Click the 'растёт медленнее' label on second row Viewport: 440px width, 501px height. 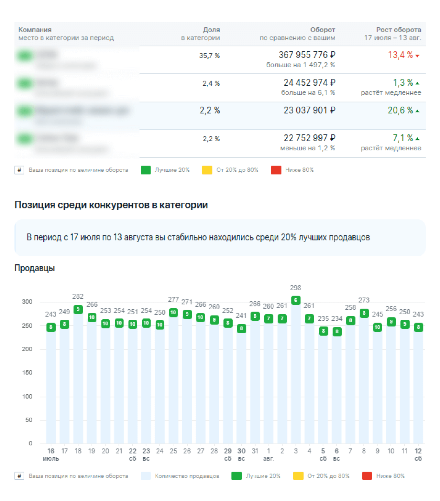[x=391, y=92]
